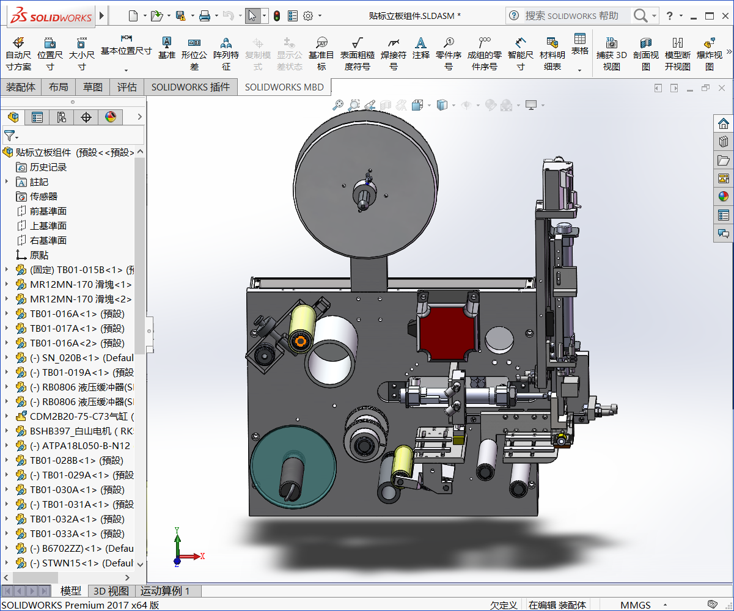The image size is (734, 611).
Task: Activate the 智能尺寸 smart dimension tool
Action: click(520, 53)
